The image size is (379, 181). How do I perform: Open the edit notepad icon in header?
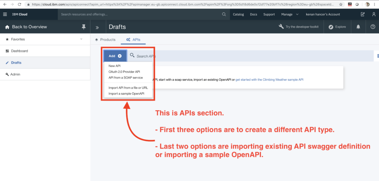363,14
